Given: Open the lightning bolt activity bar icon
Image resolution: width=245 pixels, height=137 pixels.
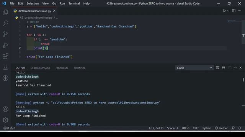Looking at the screenshot, I should point(5,78).
